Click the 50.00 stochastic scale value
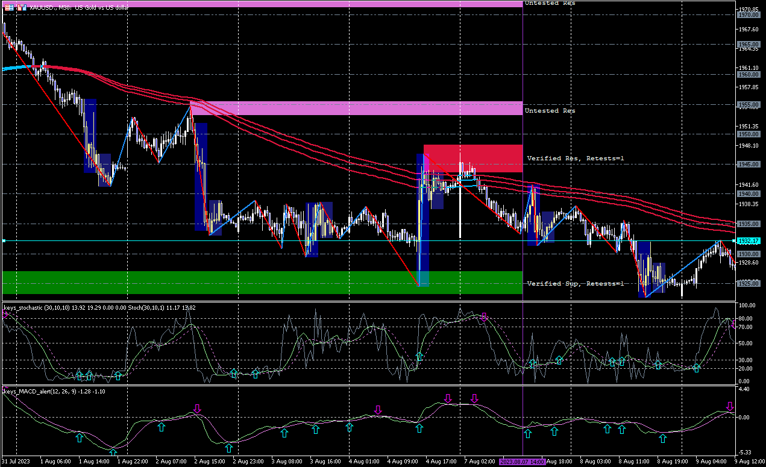 pyautogui.click(x=746, y=343)
